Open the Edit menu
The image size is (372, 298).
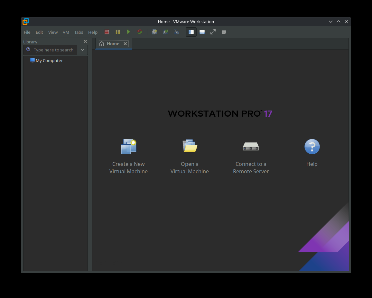39,32
